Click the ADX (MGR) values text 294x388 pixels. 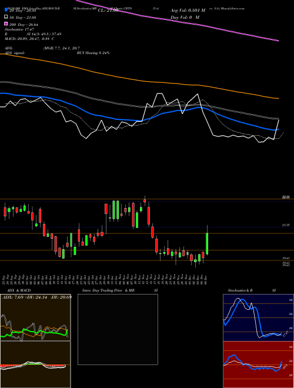pyautogui.click(x=61, y=48)
